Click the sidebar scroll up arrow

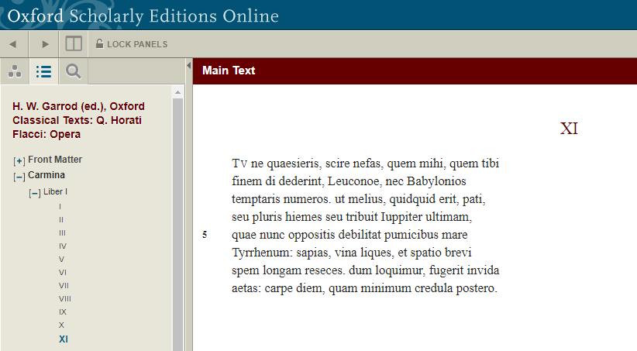177,92
